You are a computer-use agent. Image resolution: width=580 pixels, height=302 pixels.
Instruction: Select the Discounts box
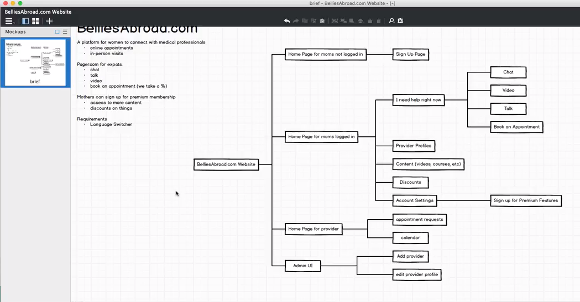coord(411,182)
